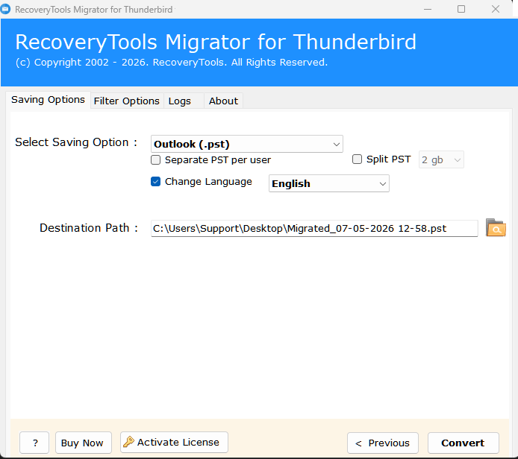Click the ? help button
518x459 pixels.
pos(34,443)
